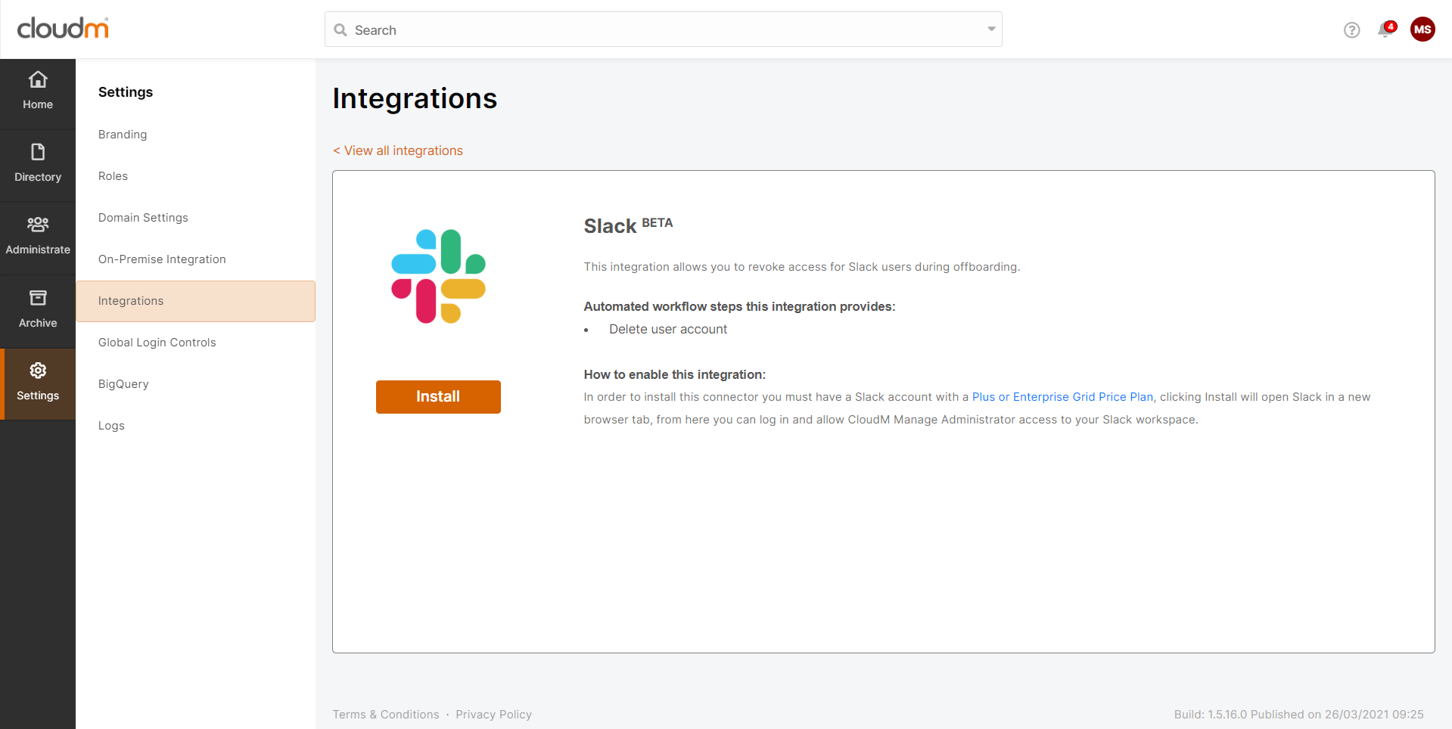
Task: Open notifications bell with 4 badge
Action: pyautogui.click(x=1386, y=29)
